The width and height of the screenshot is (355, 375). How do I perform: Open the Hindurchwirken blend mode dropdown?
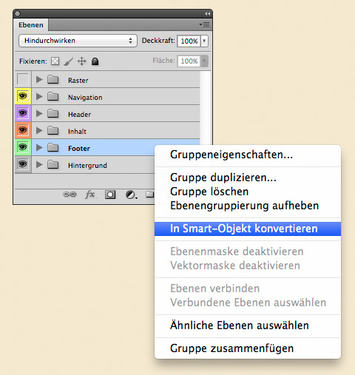click(78, 41)
